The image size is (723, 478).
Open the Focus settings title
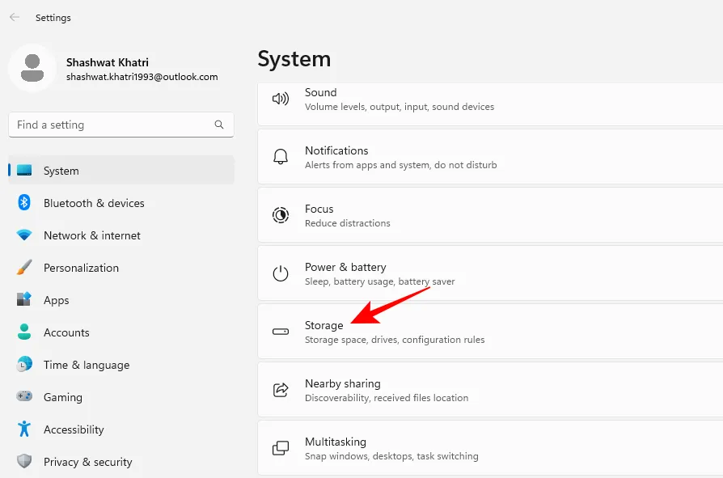(x=319, y=209)
